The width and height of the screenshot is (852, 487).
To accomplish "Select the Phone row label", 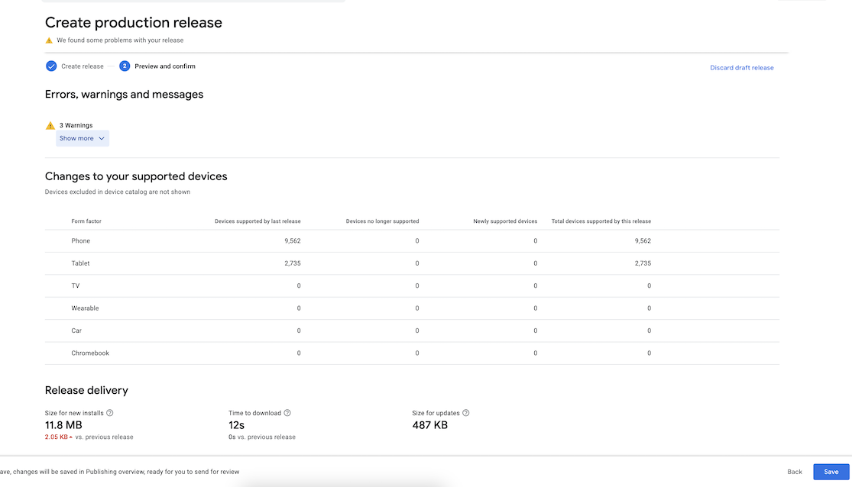I will click(x=80, y=240).
